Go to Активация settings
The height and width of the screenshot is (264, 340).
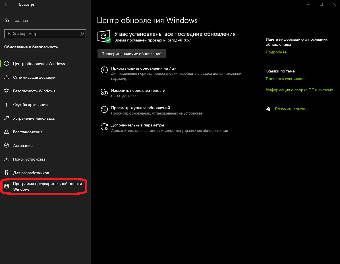pyautogui.click(x=23, y=145)
